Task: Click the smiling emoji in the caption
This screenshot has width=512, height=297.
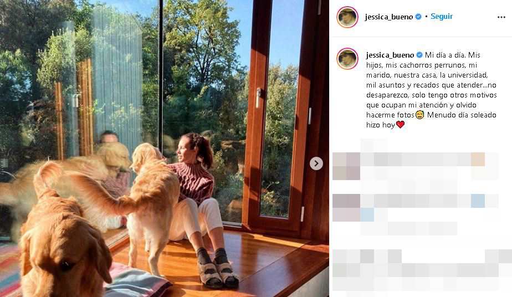Action: click(420, 115)
